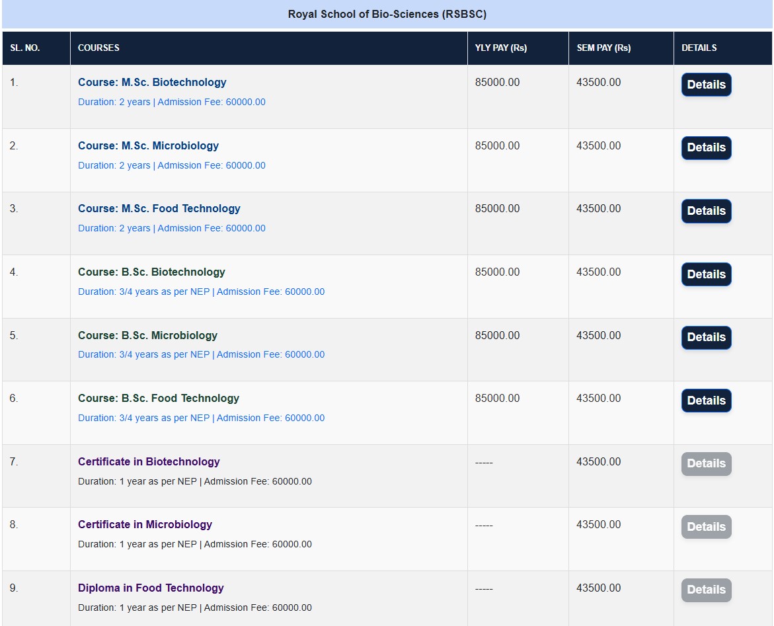Click duration line under B.Sc. Microbiology
This screenshot has height=626, width=774.
202,354
